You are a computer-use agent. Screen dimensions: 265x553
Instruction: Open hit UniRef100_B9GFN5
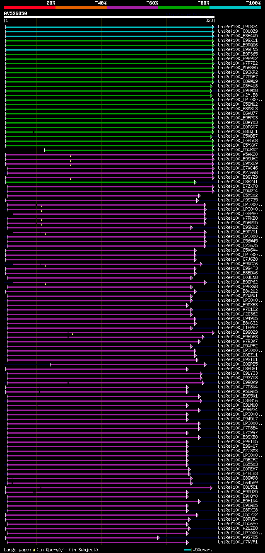tap(238, 49)
